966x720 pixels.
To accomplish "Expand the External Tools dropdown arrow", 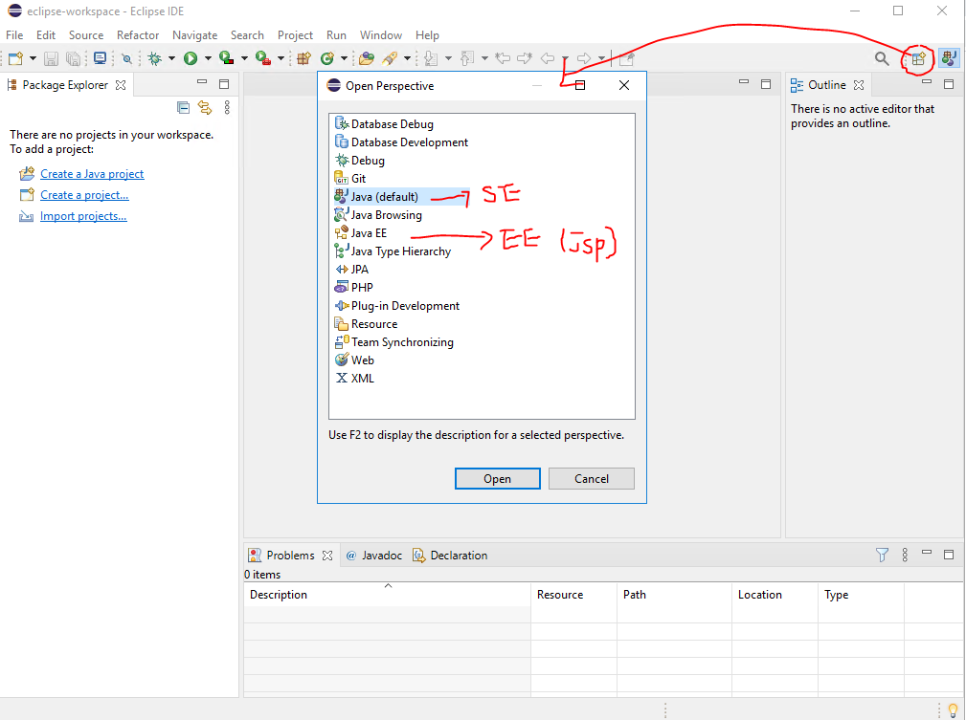I will pyautogui.click(x=281, y=58).
